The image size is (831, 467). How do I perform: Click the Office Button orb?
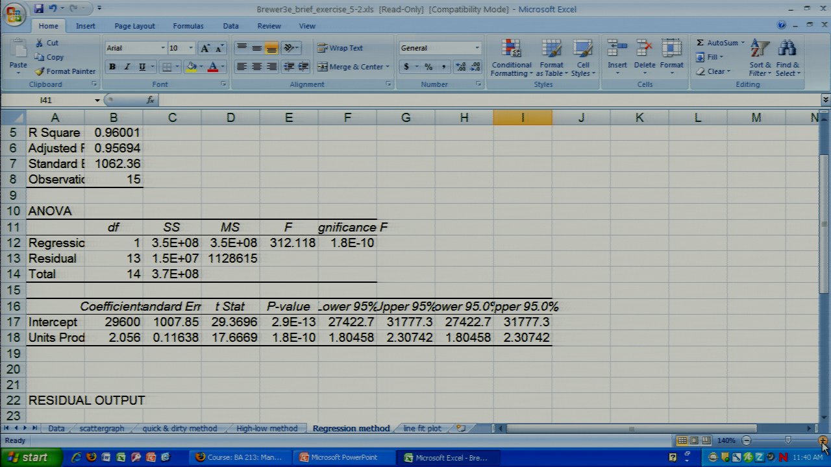(14, 13)
